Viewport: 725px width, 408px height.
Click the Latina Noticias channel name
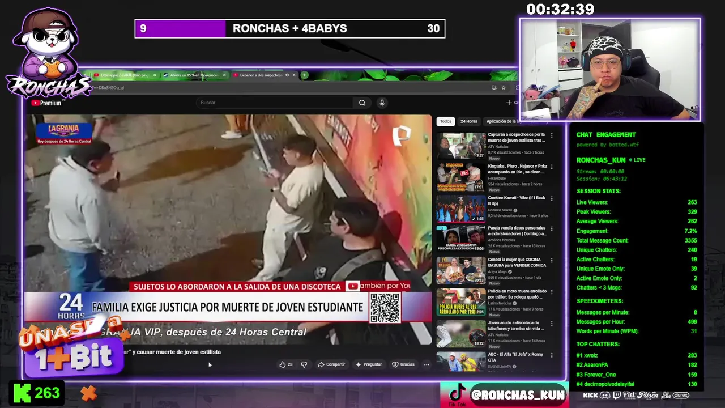[501, 303]
